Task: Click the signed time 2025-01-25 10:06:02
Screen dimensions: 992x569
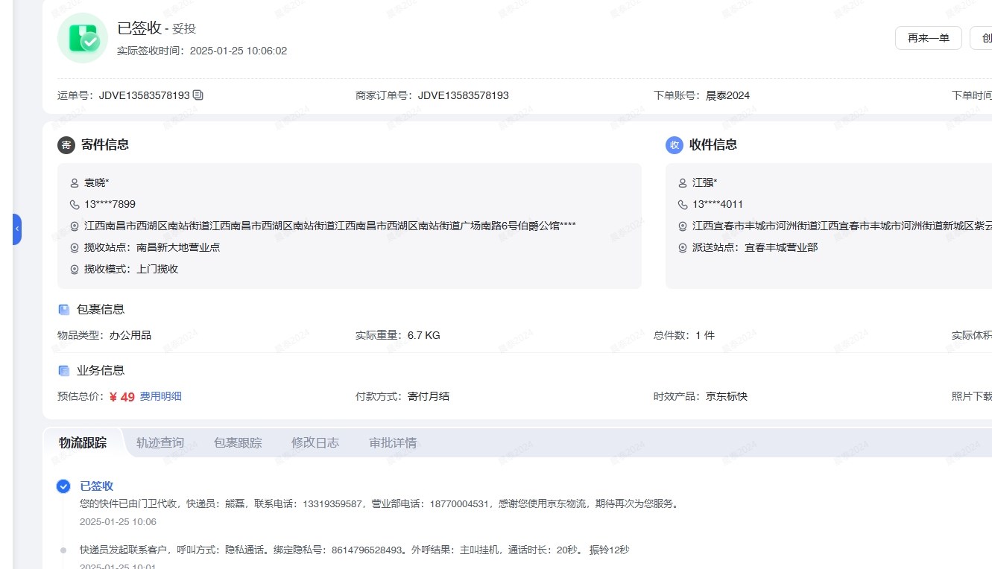Action: coord(238,51)
